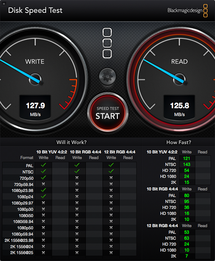Click 10 Bit RGB HD 720 value 36
This screenshot has width=215, height=261.
187,208
